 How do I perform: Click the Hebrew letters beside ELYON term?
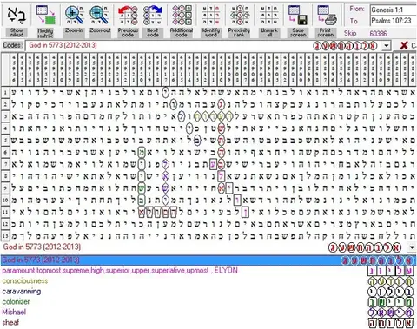pos(391,271)
